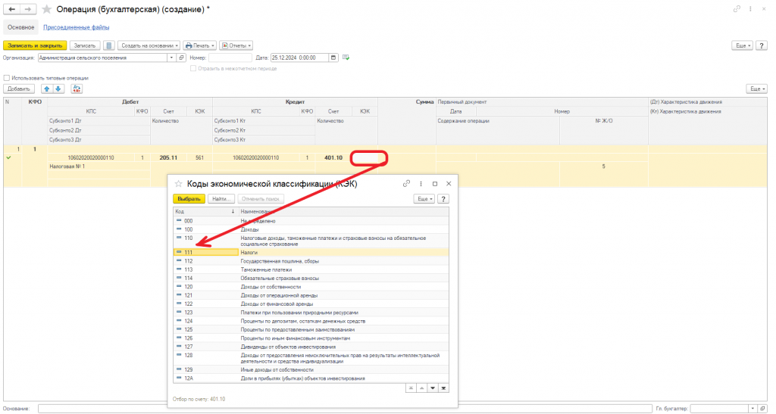Add document to favorites star

pyautogui.click(x=46, y=9)
